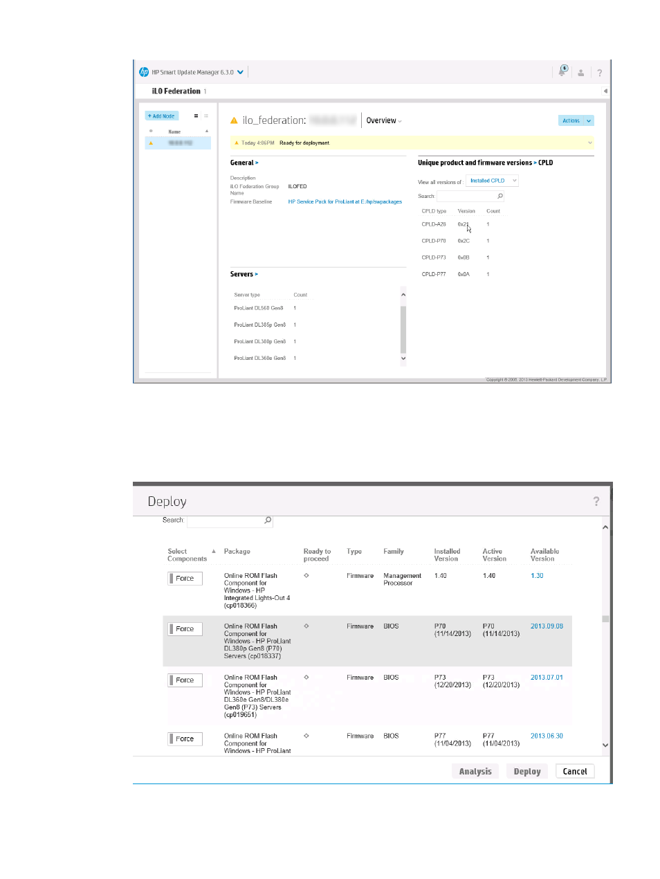Click the Deploy button
Image resolution: width=660 pixels, height=879 pixels.
point(527,772)
